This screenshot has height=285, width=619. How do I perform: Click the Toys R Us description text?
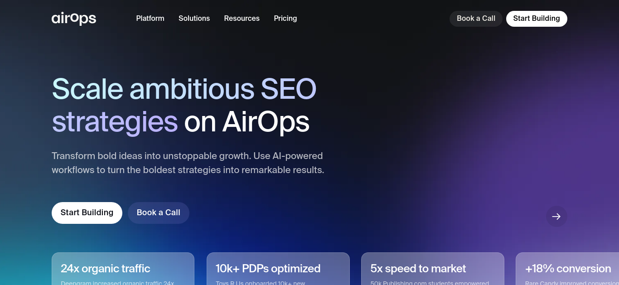coord(261,283)
